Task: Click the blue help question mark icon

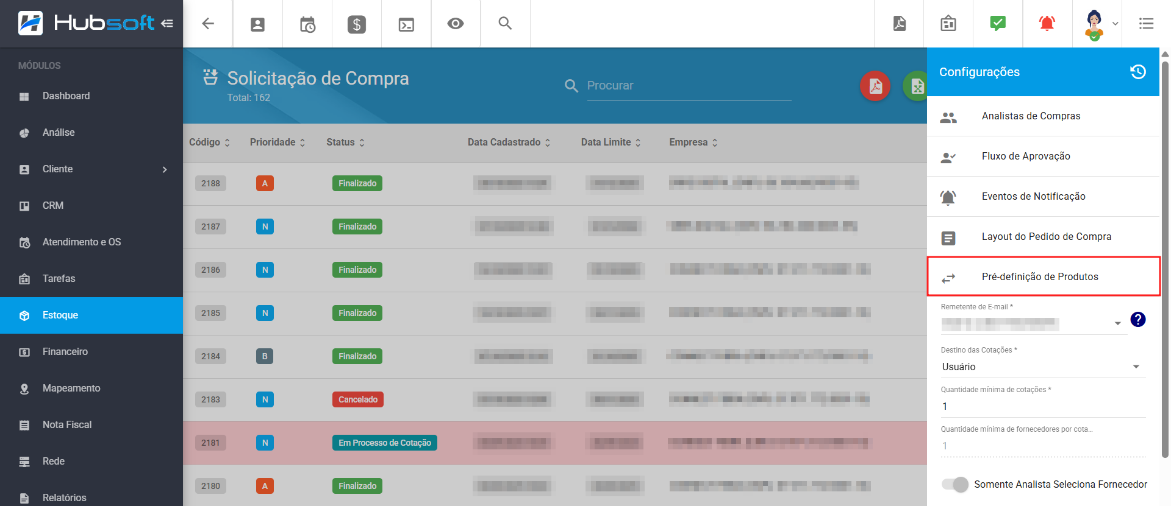Action: (1137, 319)
